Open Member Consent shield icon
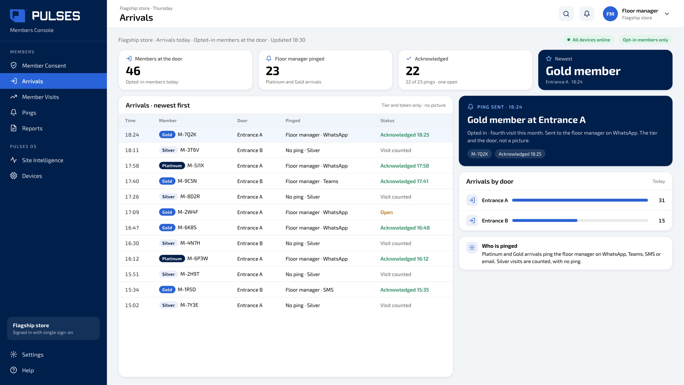The image size is (684, 385). tap(13, 66)
